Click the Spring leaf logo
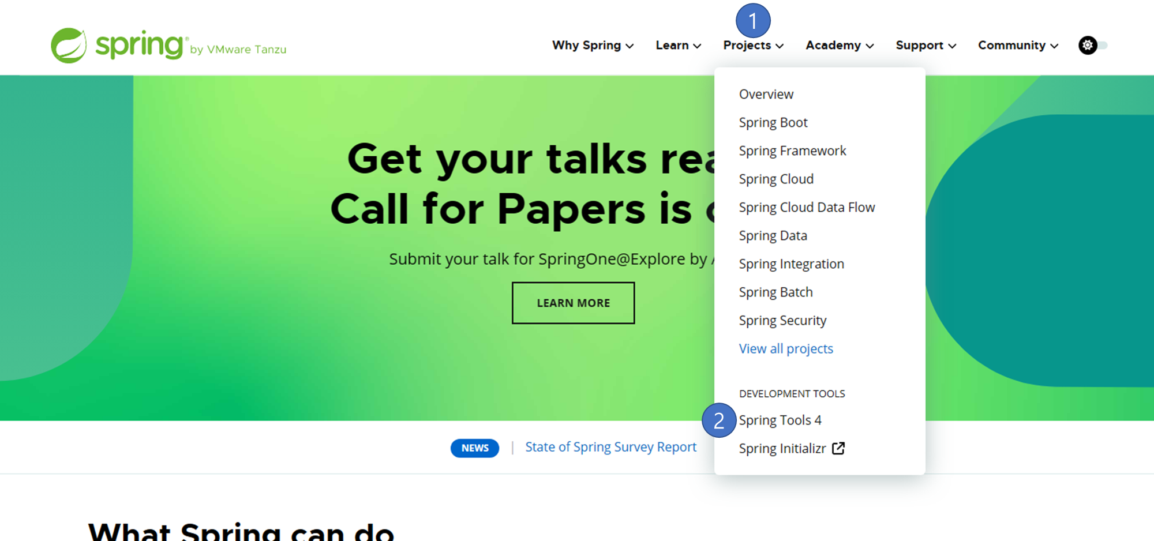The height and width of the screenshot is (541, 1154). click(x=69, y=46)
